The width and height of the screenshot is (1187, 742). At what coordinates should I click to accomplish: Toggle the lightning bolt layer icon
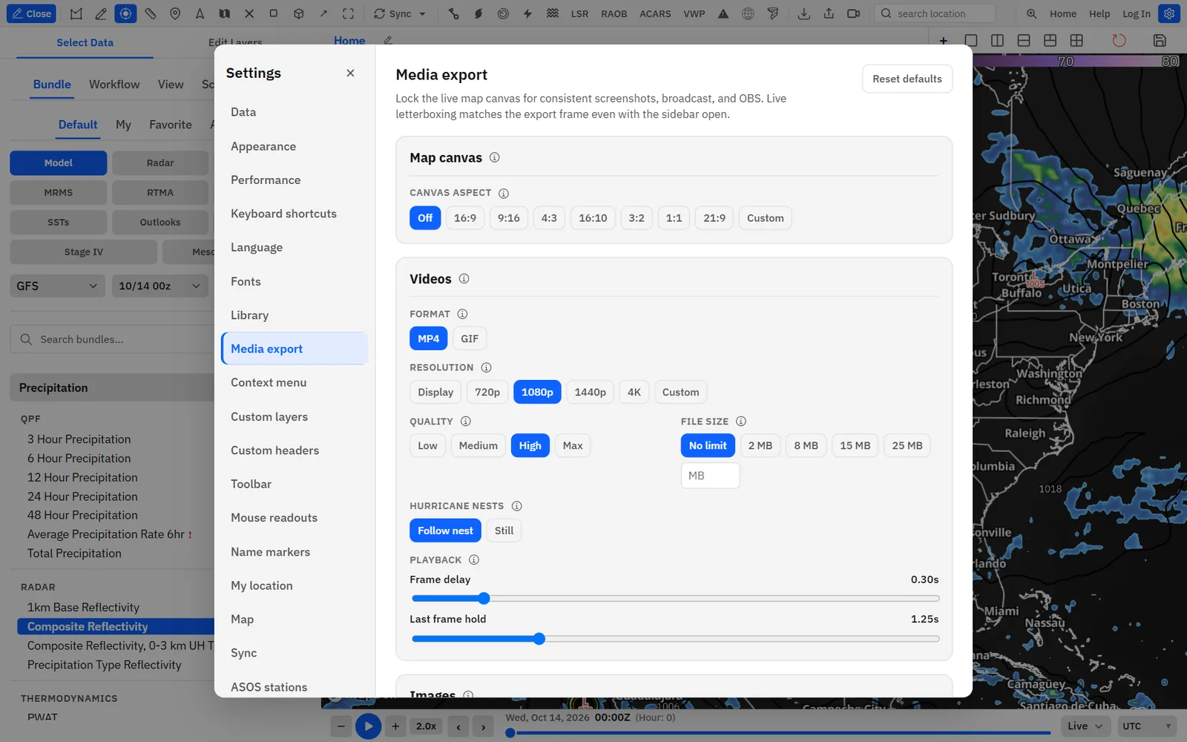coord(527,13)
